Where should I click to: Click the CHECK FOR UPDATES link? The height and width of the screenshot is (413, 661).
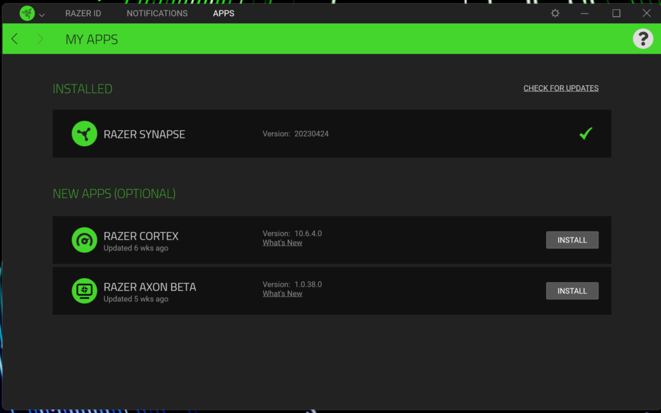coord(561,88)
